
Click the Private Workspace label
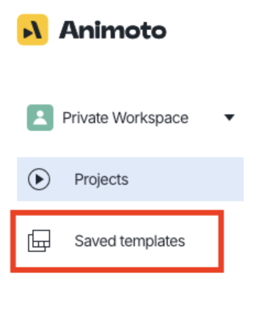click(125, 118)
